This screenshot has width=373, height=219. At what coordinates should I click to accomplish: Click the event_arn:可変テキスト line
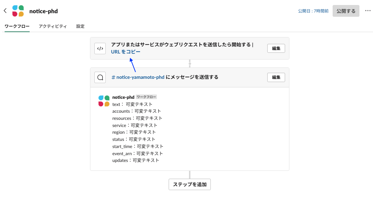pyautogui.click(x=138, y=154)
